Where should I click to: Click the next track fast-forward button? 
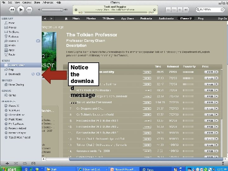click(x=29, y=10)
